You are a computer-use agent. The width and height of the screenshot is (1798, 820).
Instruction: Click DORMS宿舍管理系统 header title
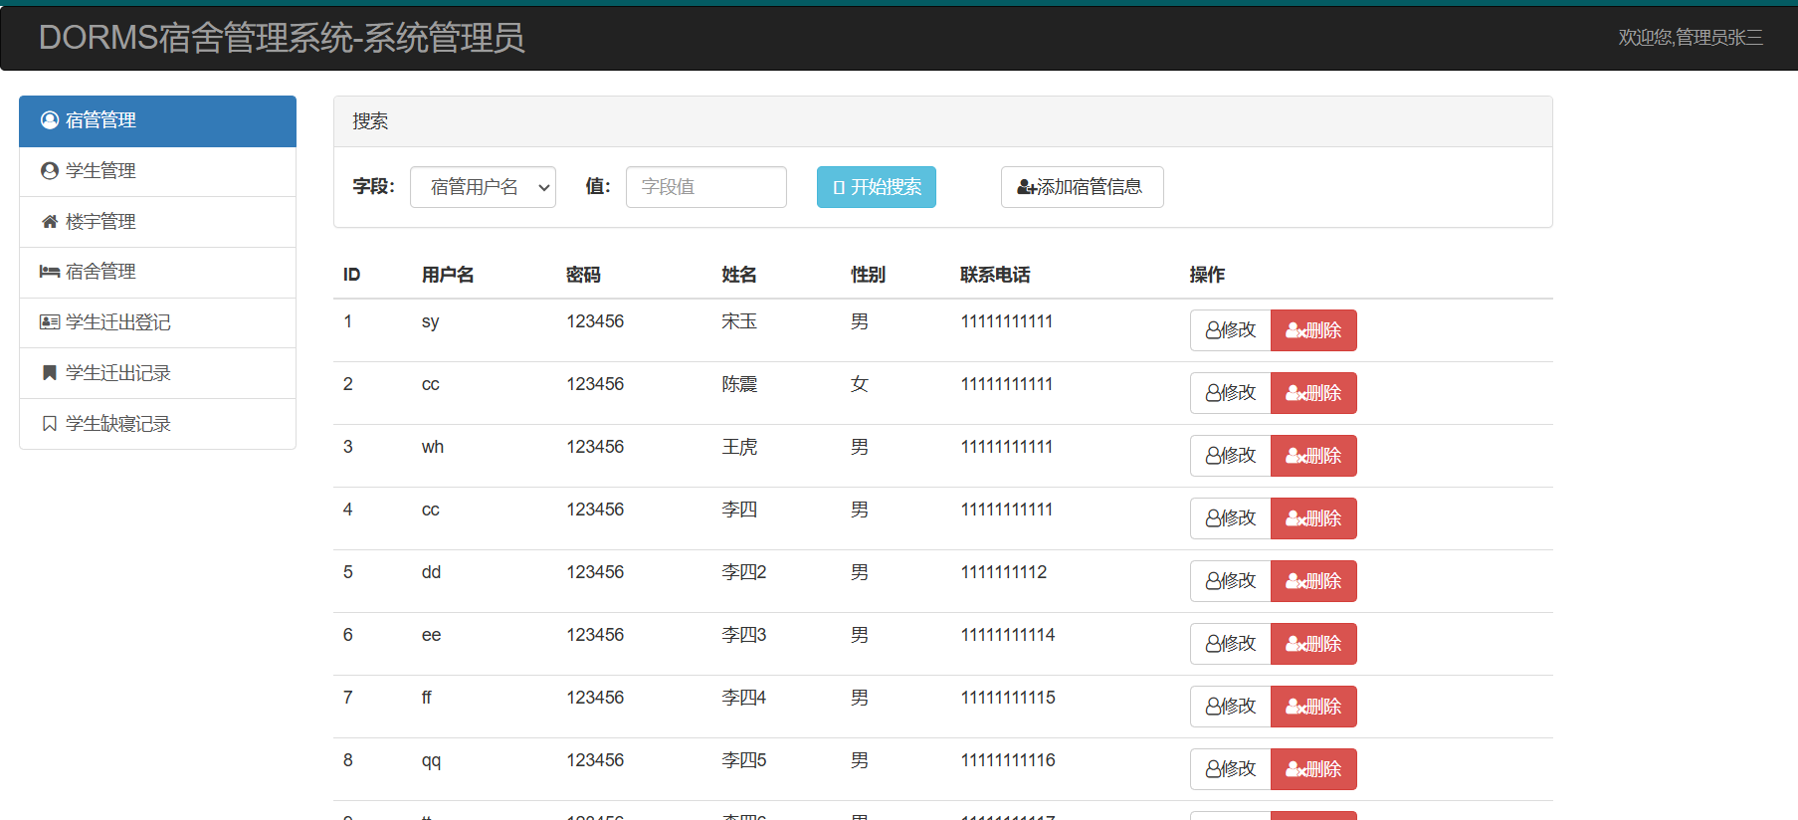pyautogui.click(x=282, y=38)
